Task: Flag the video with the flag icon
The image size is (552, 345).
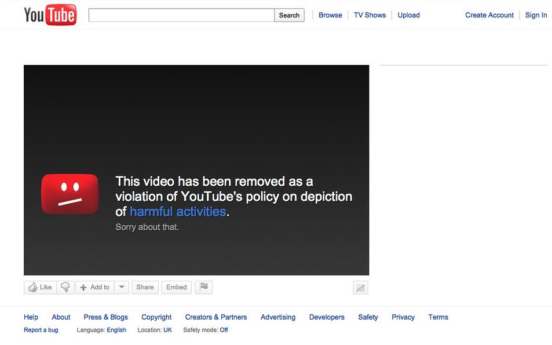Action: [x=204, y=287]
